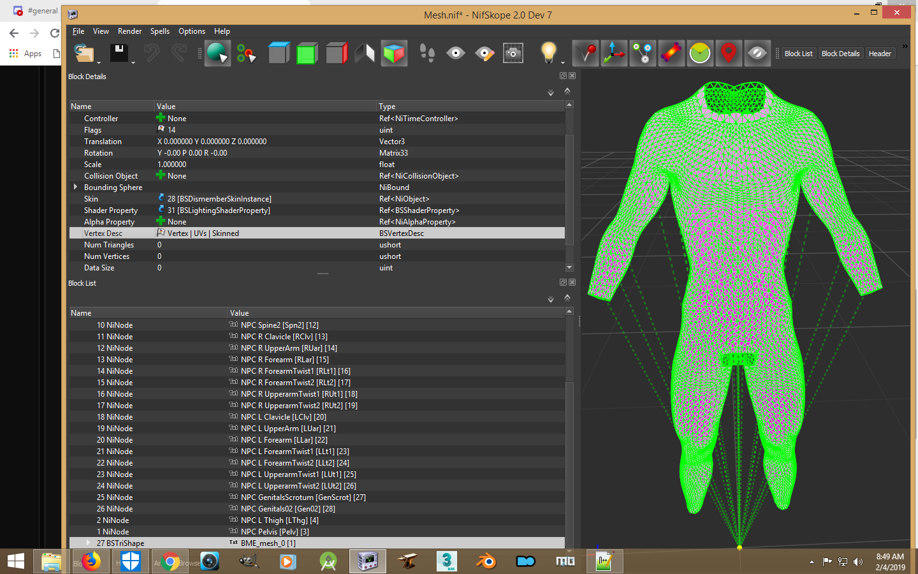Click the green plus next to Controller
The width and height of the screenshot is (918, 574).
161,118
